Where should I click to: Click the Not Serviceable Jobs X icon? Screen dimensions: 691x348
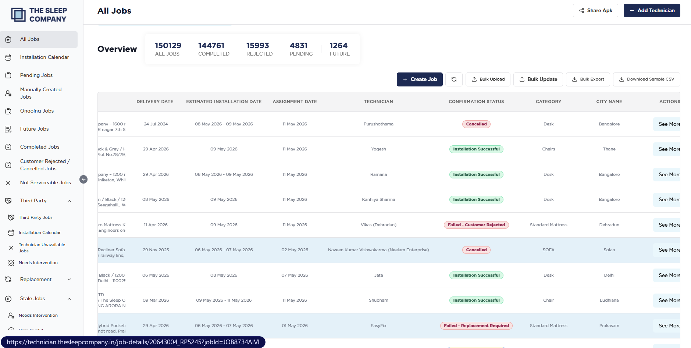(8, 183)
